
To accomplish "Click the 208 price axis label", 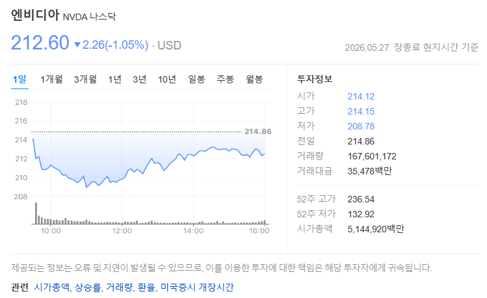I will point(21,196).
